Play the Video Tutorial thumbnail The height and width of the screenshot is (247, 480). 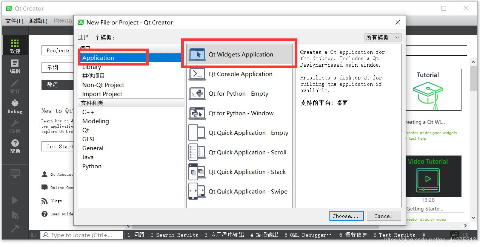pyautogui.click(x=433, y=176)
